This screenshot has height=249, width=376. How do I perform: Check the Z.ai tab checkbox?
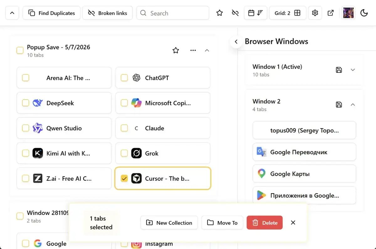click(x=26, y=179)
